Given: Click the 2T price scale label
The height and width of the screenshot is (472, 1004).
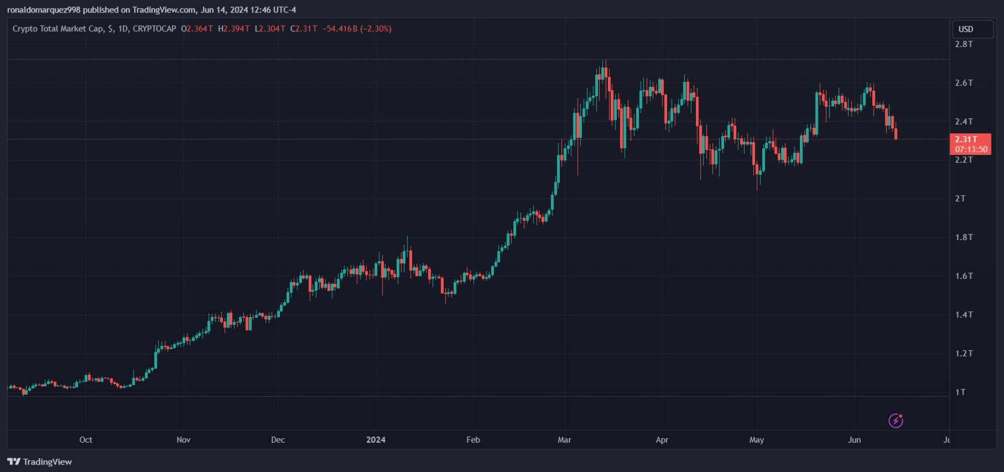Looking at the screenshot, I should pyautogui.click(x=961, y=198).
